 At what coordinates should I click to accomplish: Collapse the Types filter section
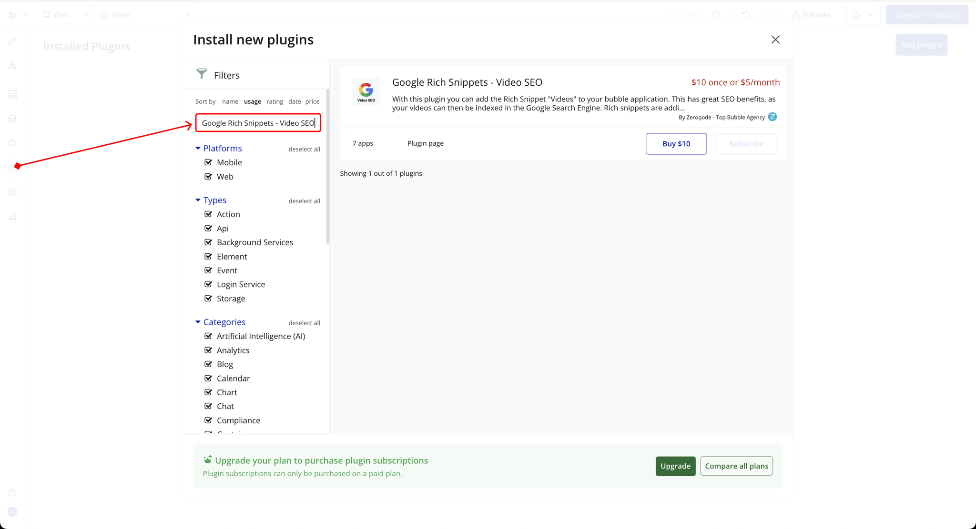pos(198,200)
